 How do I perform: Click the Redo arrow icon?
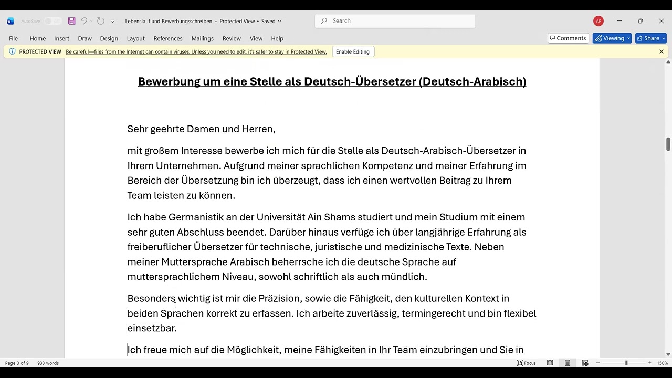[x=100, y=21]
